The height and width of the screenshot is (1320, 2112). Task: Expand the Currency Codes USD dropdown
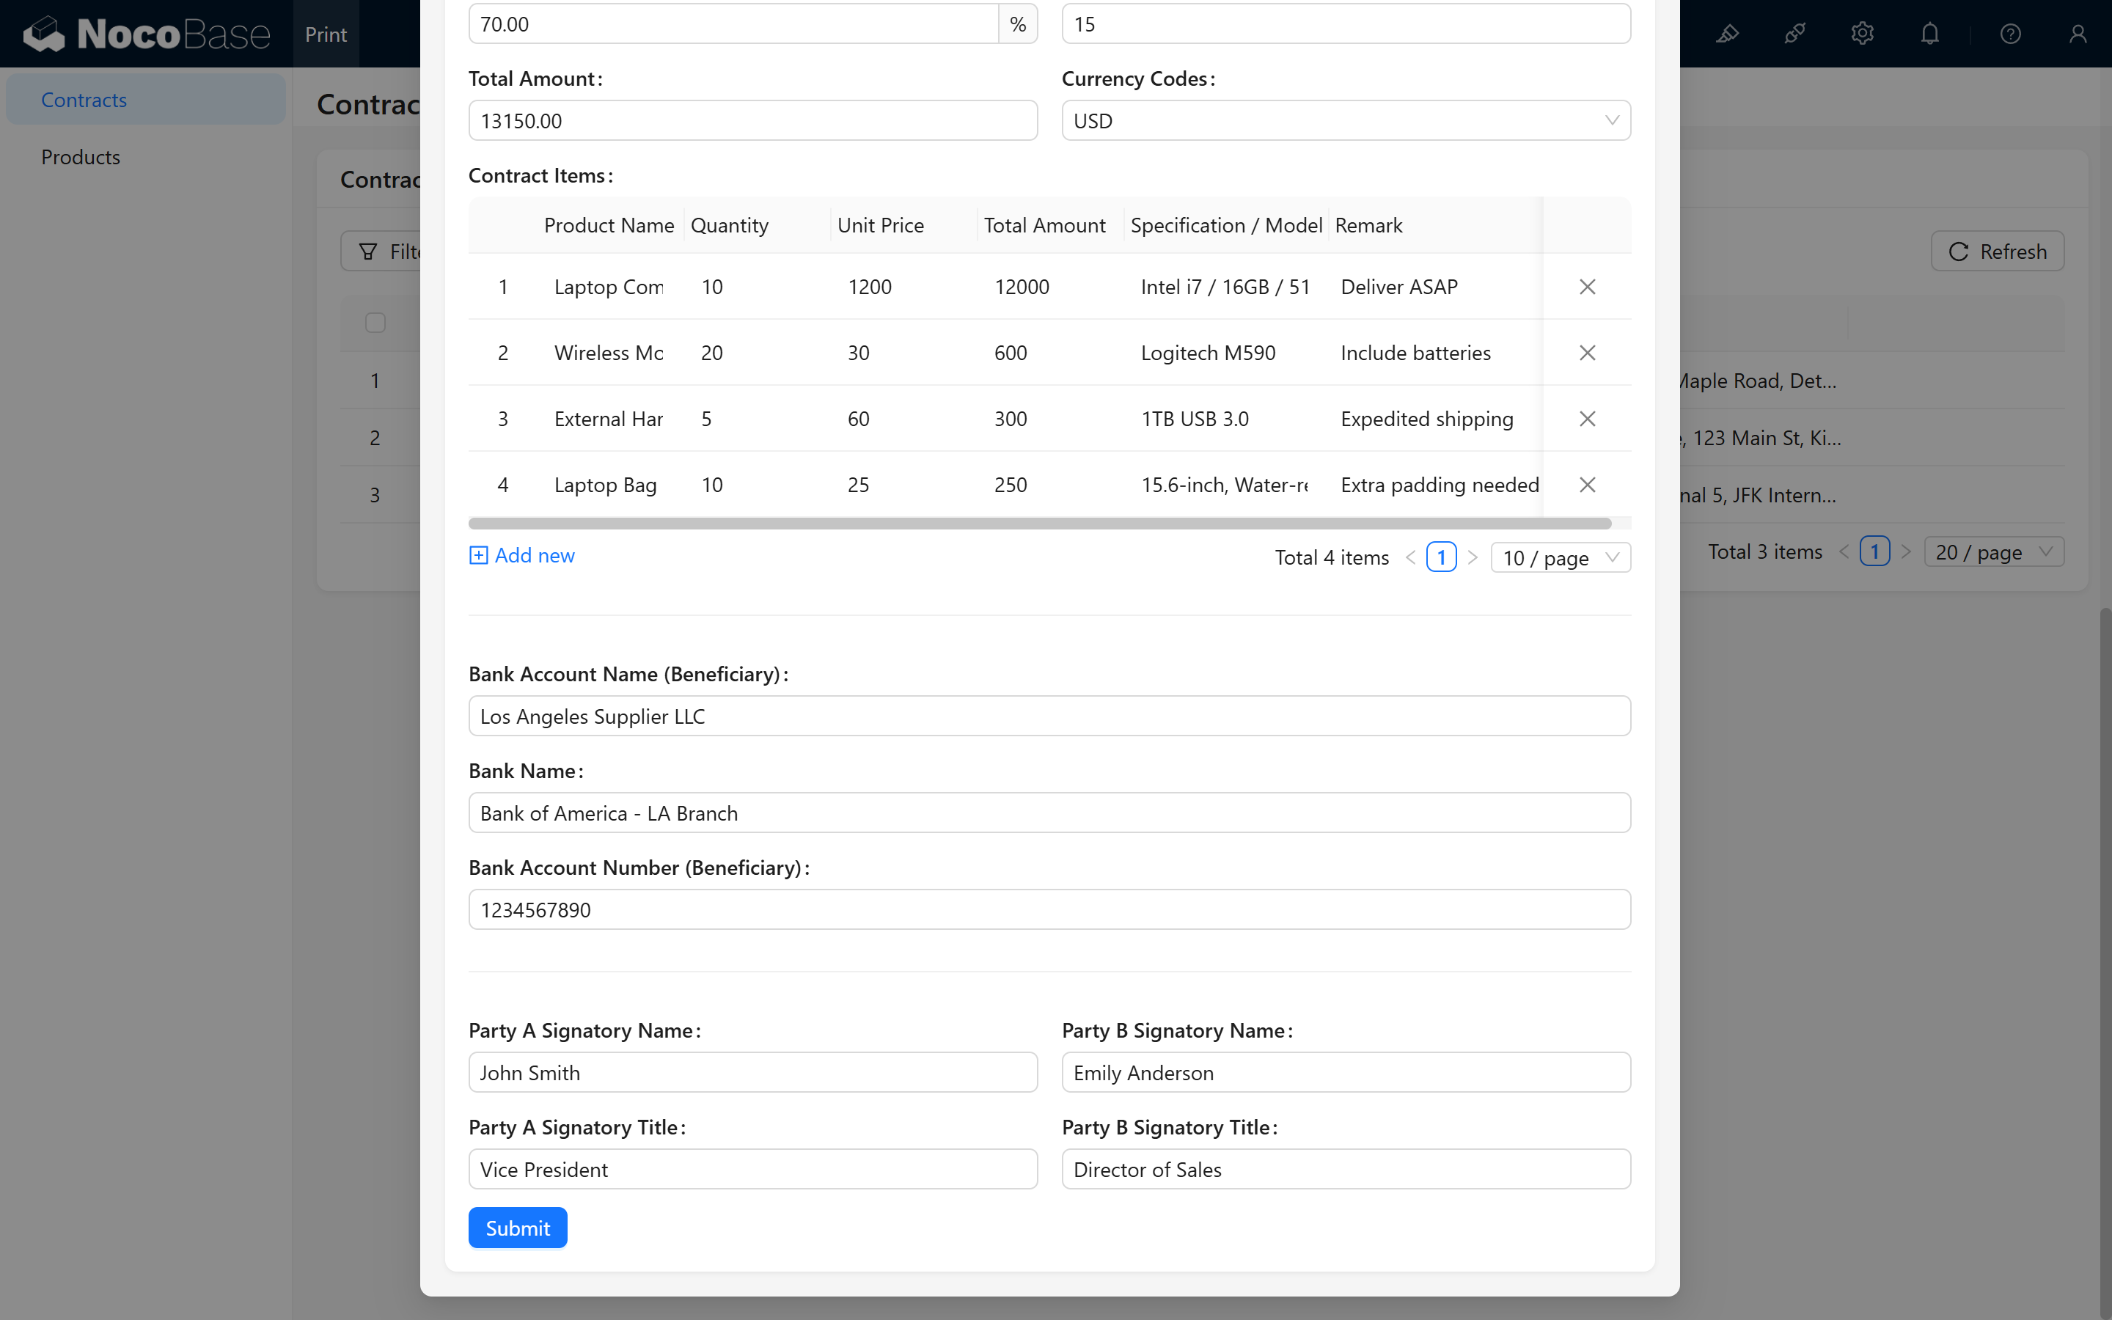click(1345, 120)
